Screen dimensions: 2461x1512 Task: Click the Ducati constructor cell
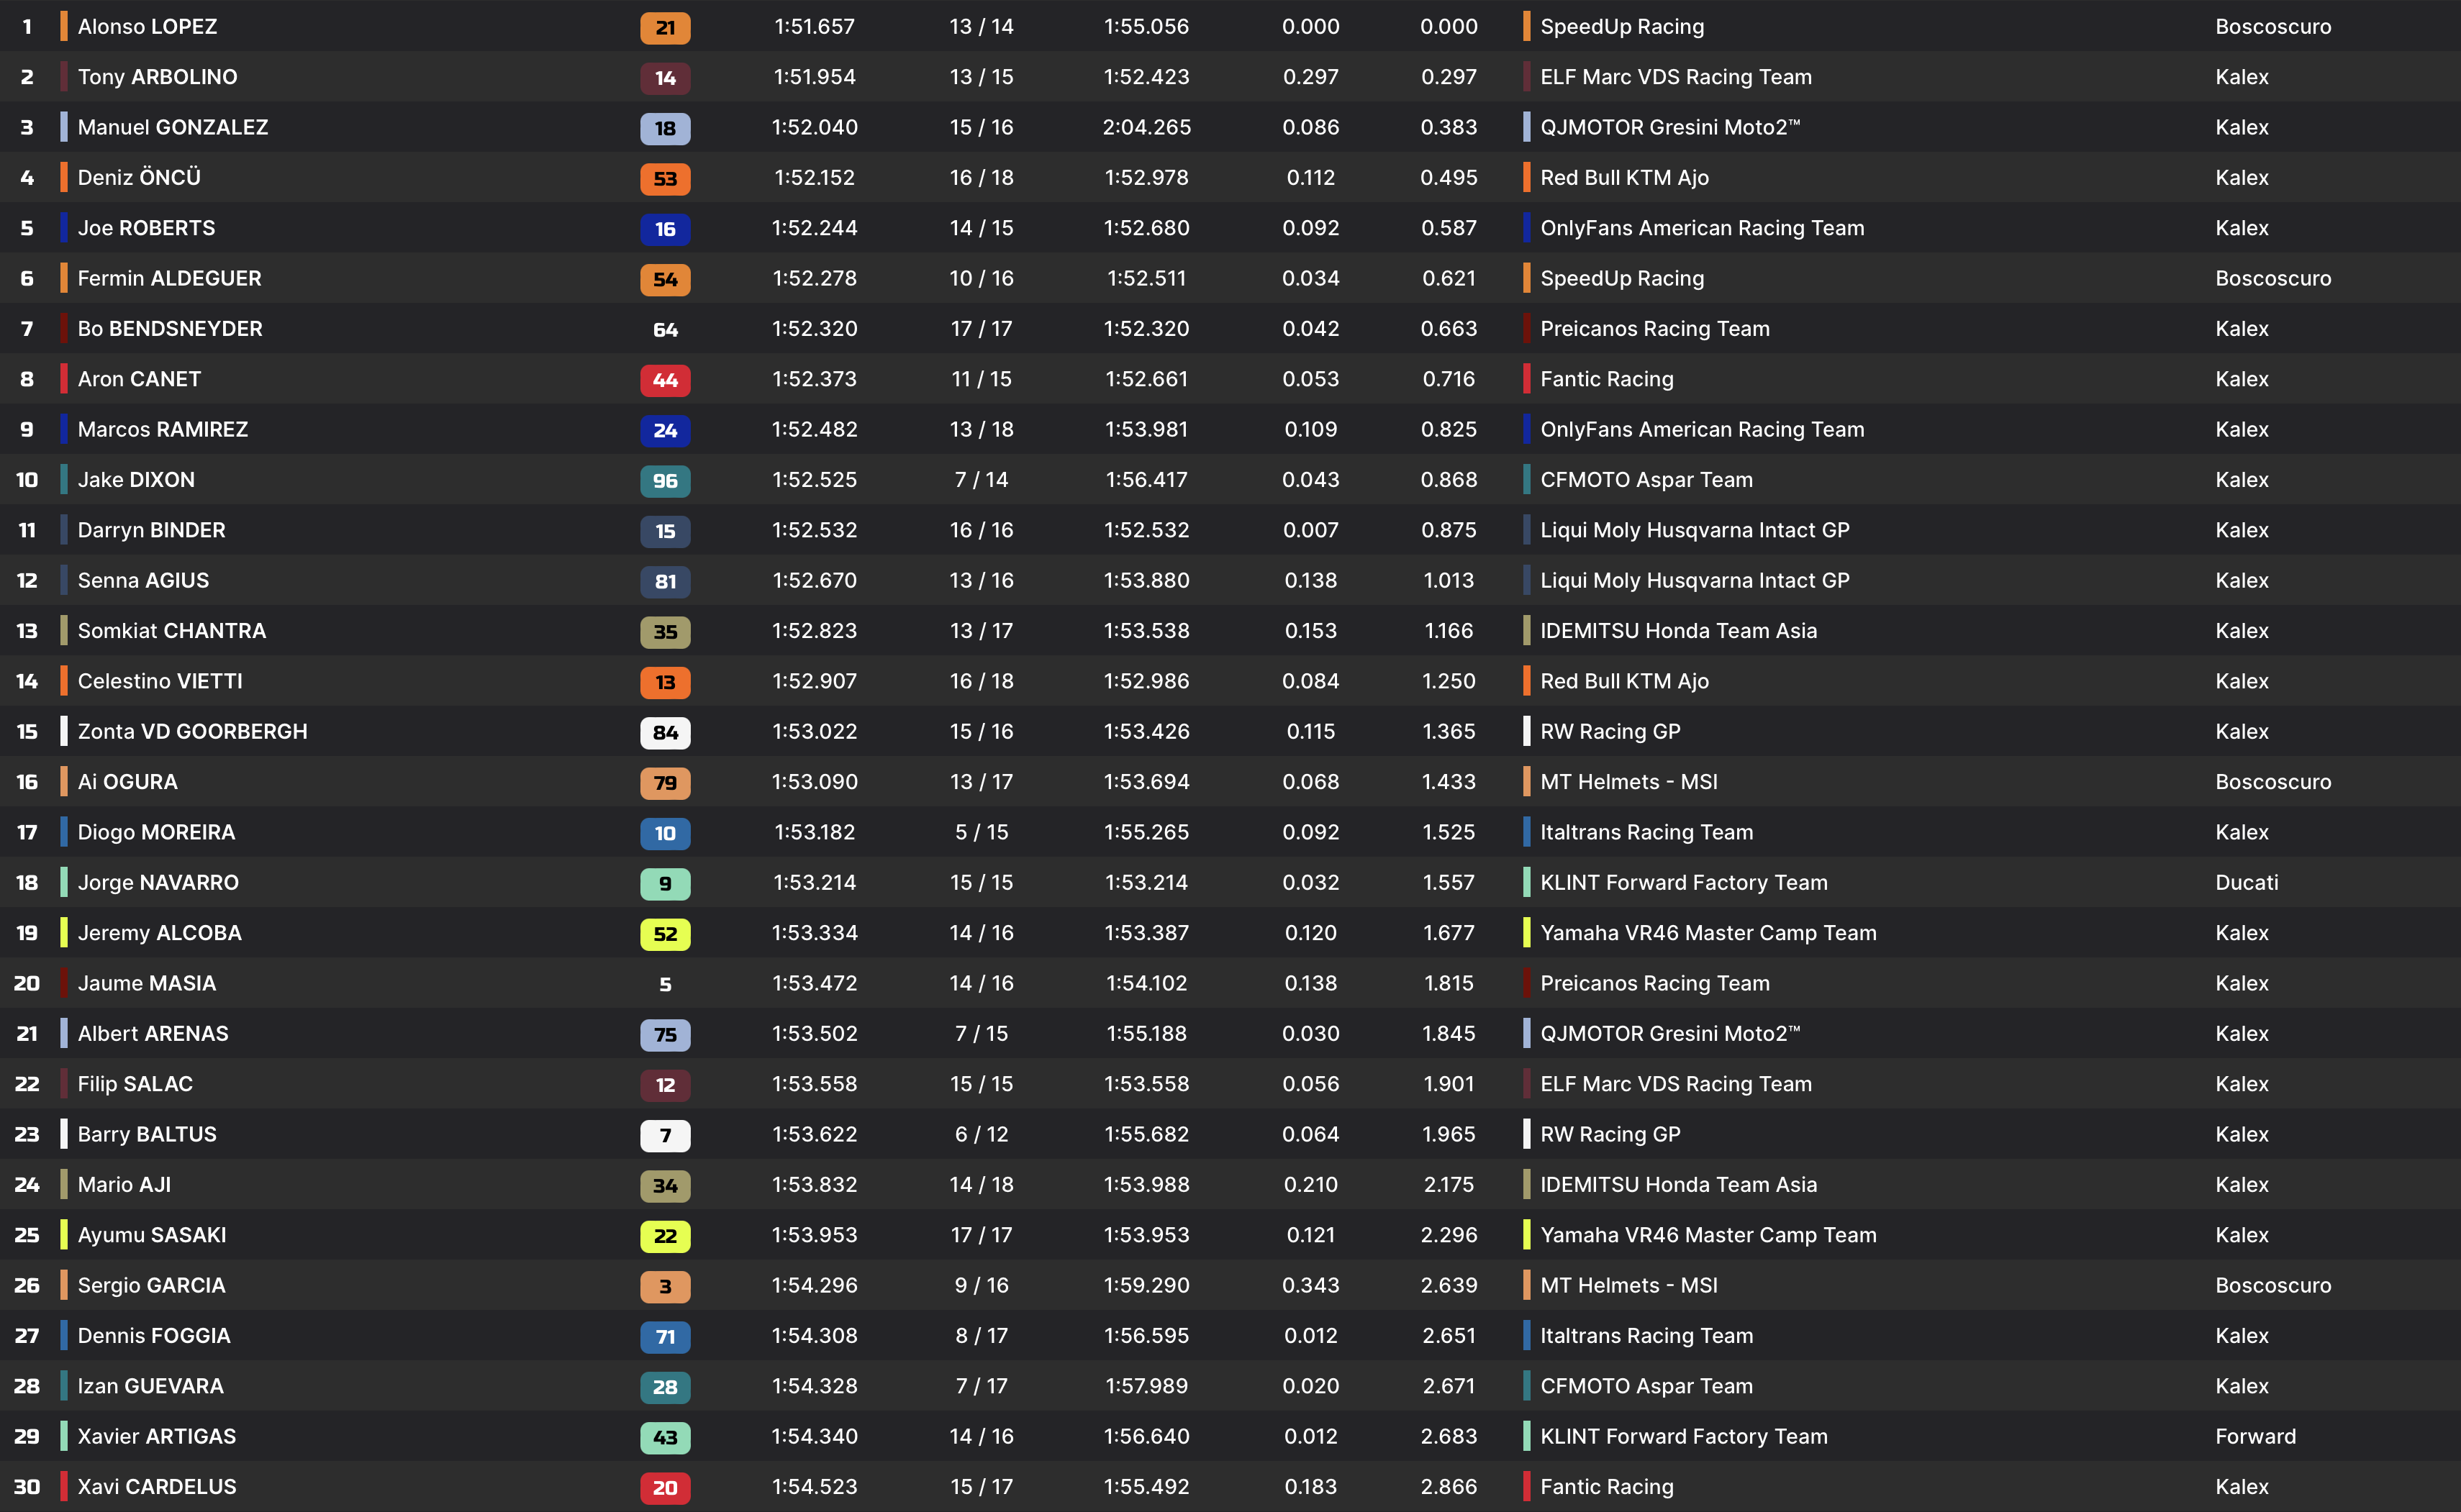click(x=2246, y=883)
